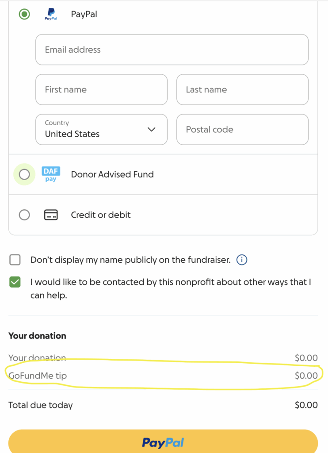Screen dimensions: 328x453
Task: Click the Total due today amount
Action: tap(306, 405)
